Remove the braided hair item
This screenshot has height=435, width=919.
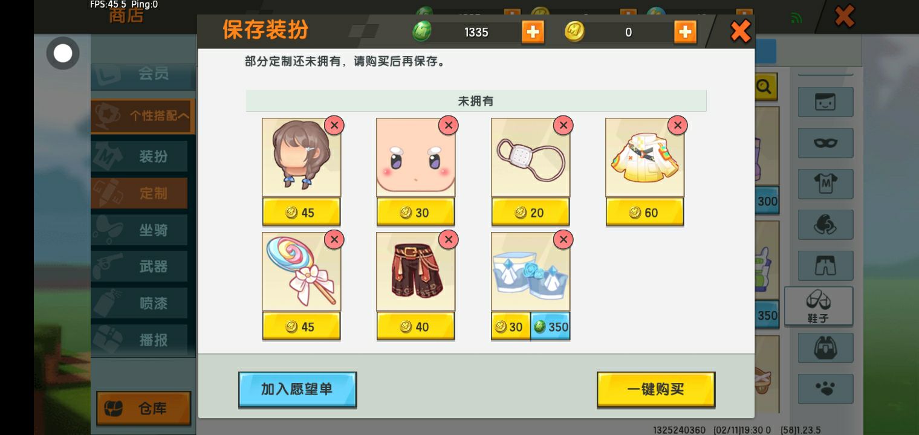pos(334,125)
